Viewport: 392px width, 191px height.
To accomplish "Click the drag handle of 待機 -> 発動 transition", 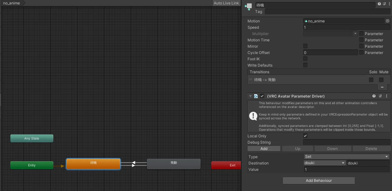I will [251, 79].
